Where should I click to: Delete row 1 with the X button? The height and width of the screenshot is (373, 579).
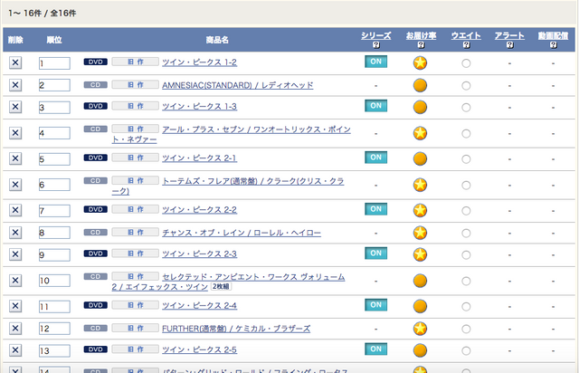15,62
